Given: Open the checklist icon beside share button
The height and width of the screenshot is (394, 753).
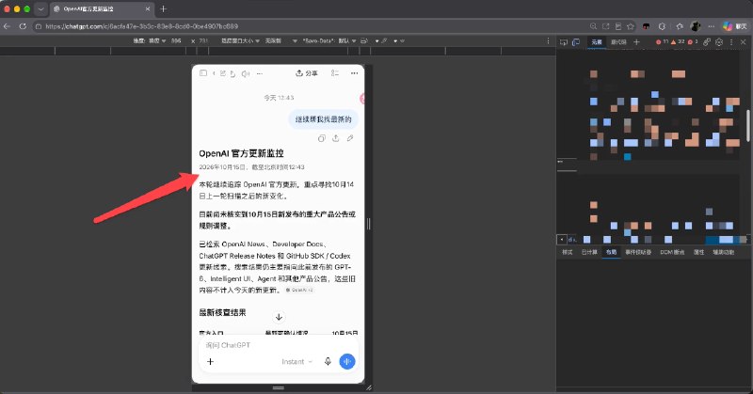Looking at the screenshot, I should (x=335, y=73).
